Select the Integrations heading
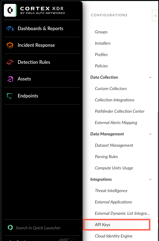The image size is (159, 241). pyautogui.click(x=101, y=179)
